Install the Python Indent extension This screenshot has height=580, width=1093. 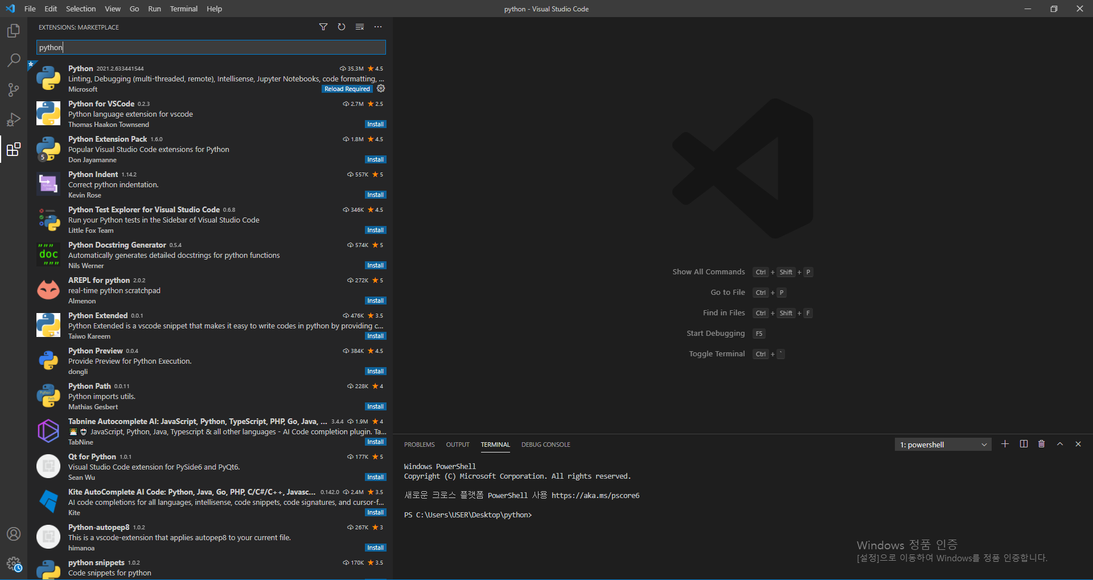375,195
